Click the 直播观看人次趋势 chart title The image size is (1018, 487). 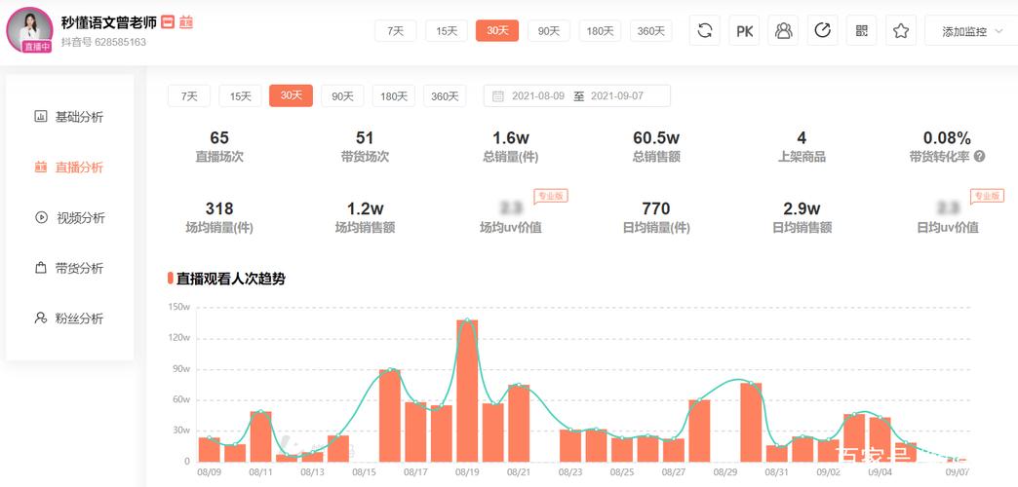coord(231,279)
